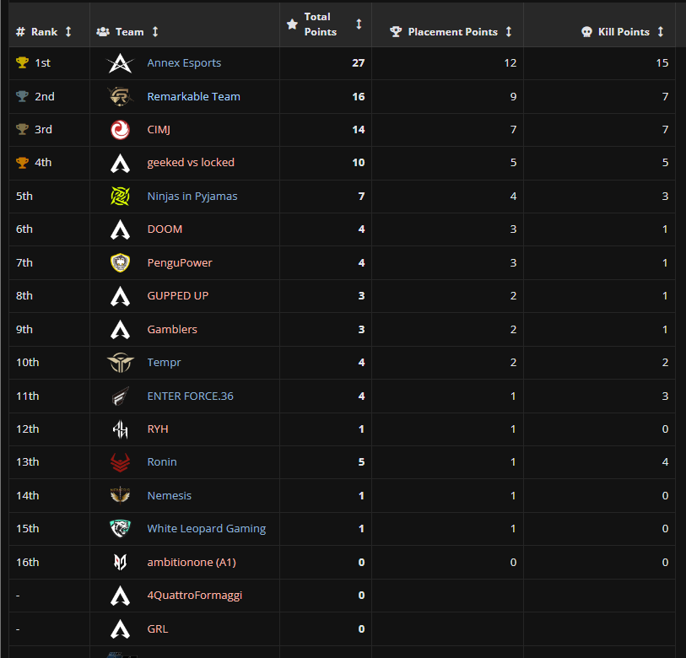Viewport: 686px width, 658px height.
Task: Open the Tempr team link
Action: 164,362
